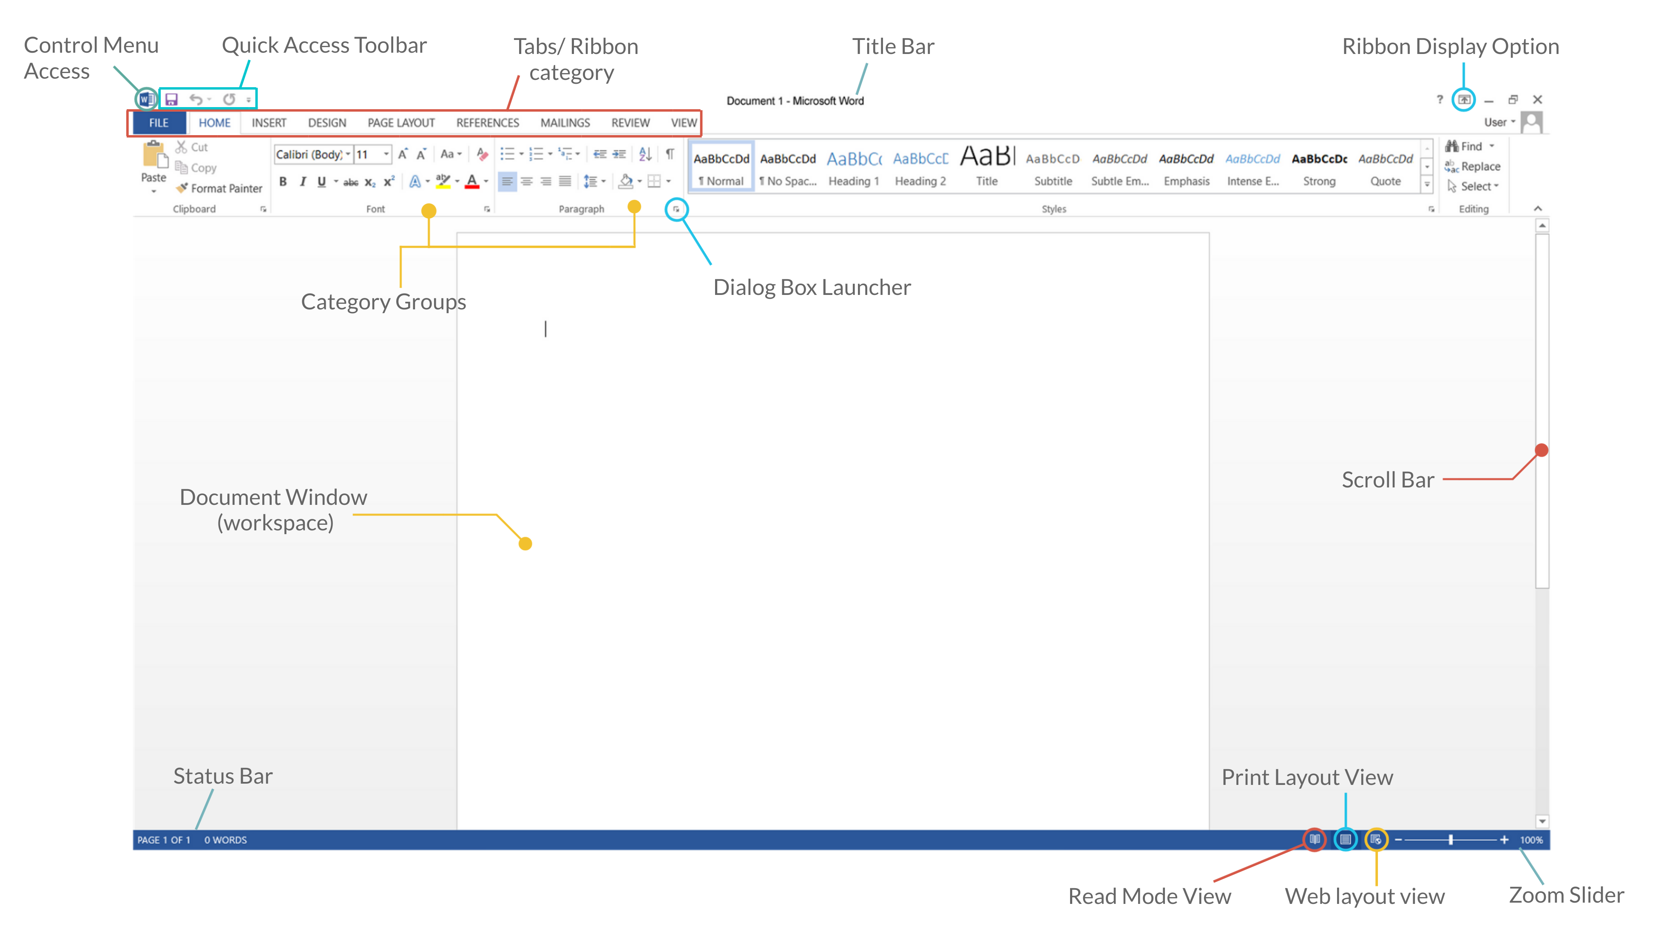Click the Show/Hide paragraph marks icon
This screenshot has width=1678, height=943.
[670, 154]
